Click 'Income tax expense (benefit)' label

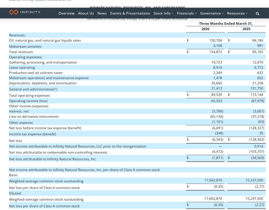pyautogui.click(x=32, y=134)
